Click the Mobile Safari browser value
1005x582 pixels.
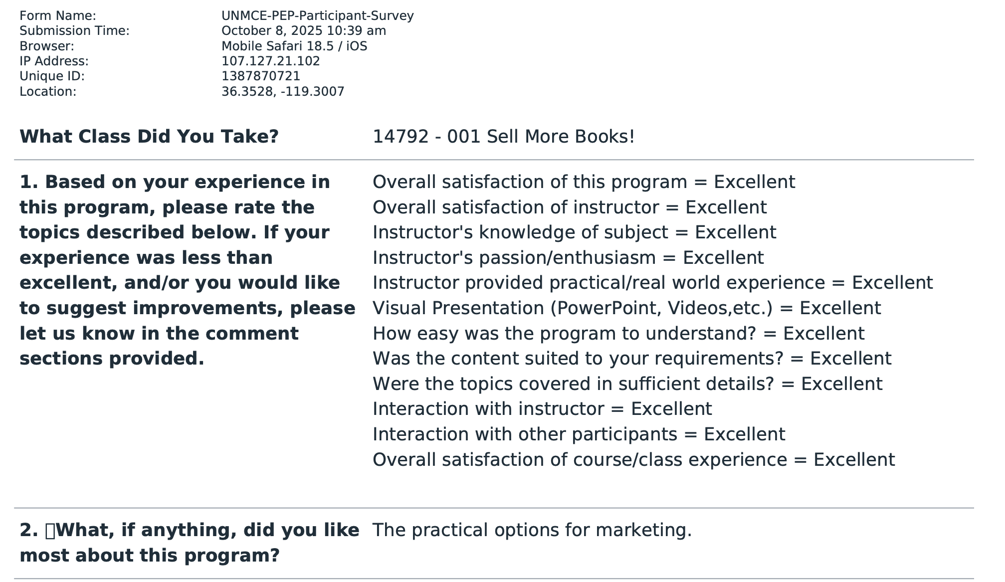click(294, 46)
